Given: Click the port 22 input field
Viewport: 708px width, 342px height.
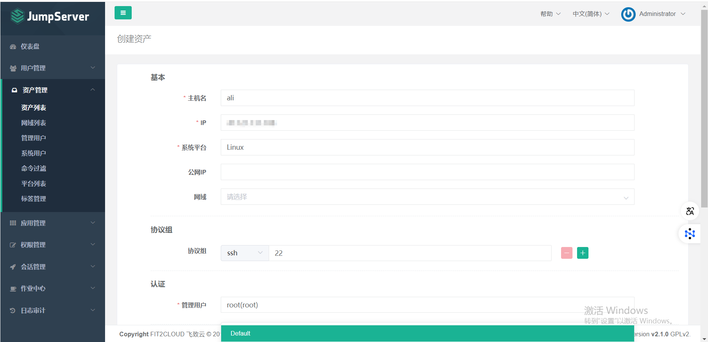Looking at the screenshot, I should [410, 253].
